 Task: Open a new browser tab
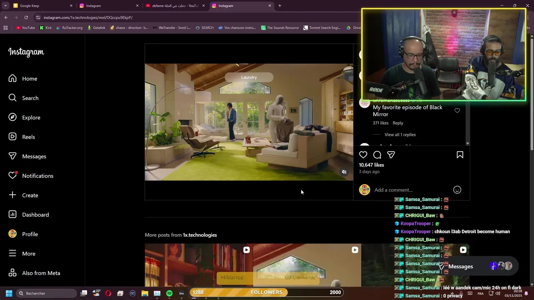click(x=280, y=6)
